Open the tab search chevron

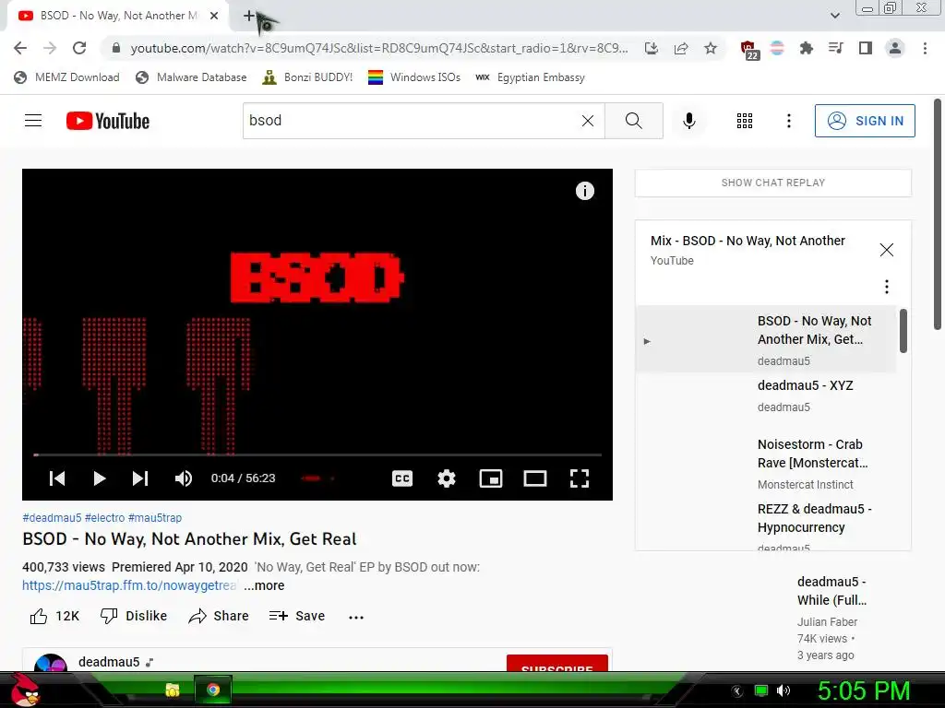point(834,16)
